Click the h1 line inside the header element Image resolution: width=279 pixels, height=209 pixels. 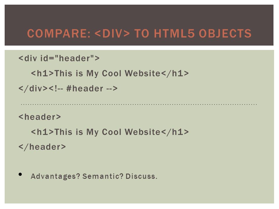click(110, 132)
